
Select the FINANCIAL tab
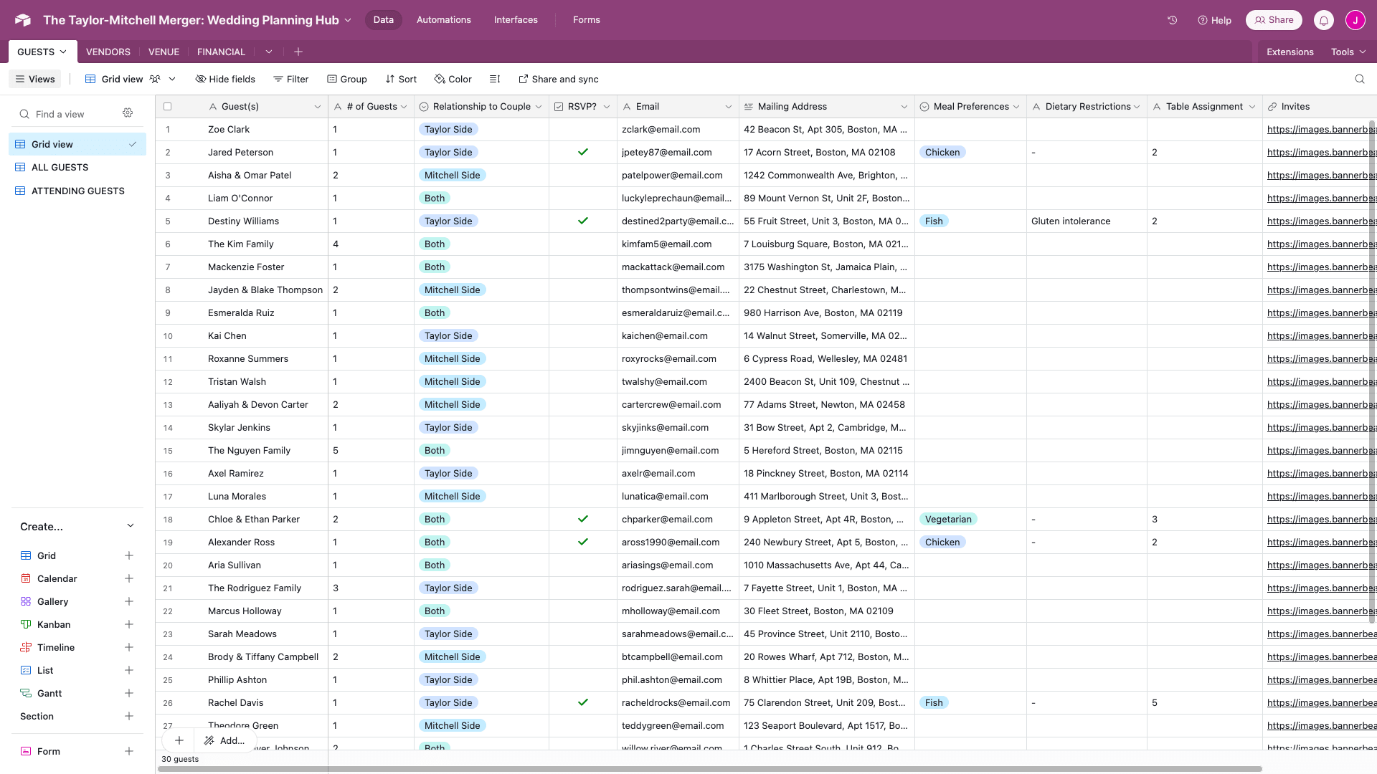222,51
